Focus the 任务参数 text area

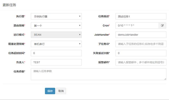click(98, 74)
